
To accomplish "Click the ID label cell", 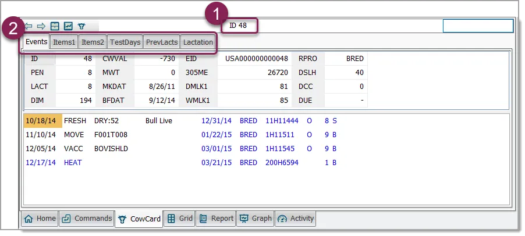I will 40,59.
